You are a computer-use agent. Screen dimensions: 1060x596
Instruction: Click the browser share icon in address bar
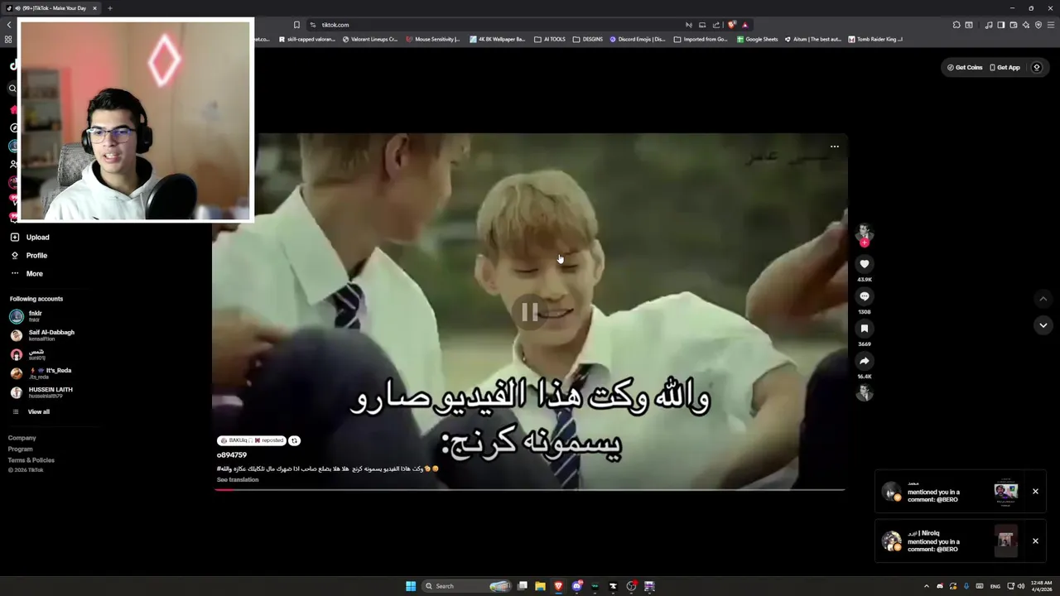coord(716,25)
